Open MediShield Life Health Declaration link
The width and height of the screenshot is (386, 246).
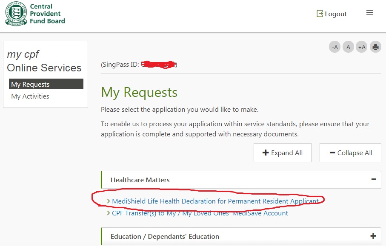pyautogui.click(x=215, y=201)
